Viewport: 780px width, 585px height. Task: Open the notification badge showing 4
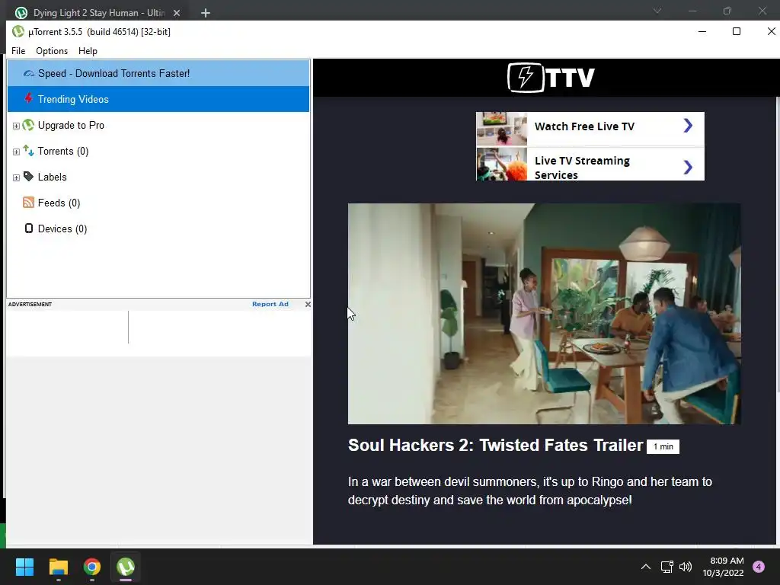(759, 567)
